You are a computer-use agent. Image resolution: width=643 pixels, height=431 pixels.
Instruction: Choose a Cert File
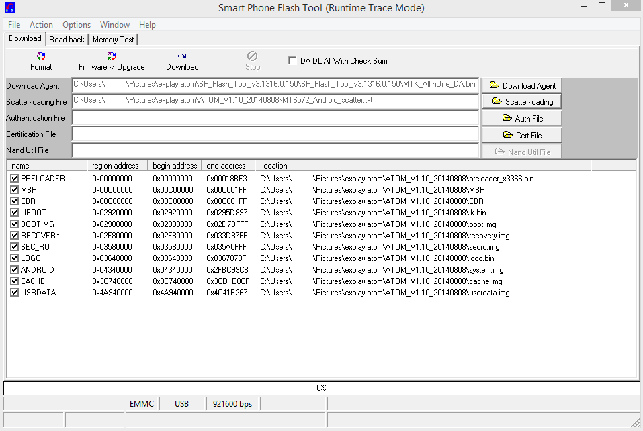tap(521, 135)
